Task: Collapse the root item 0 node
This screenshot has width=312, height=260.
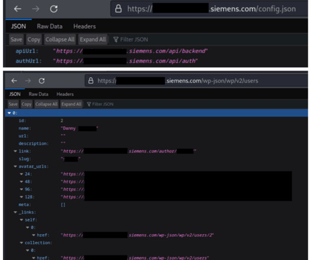Action: click(x=9, y=113)
